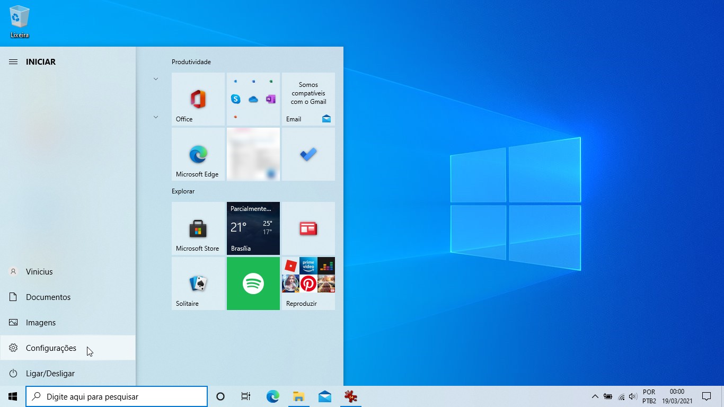
Task: Open the red News tile
Action: coord(308,228)
